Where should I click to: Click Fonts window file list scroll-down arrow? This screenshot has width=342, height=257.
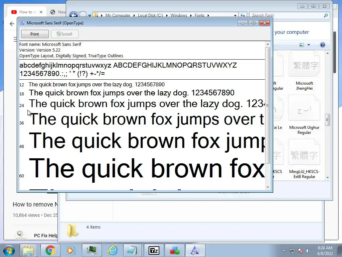(x=327, y=178)
